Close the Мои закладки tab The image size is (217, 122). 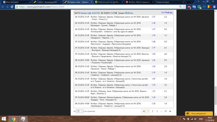click(x=30, y=2)
